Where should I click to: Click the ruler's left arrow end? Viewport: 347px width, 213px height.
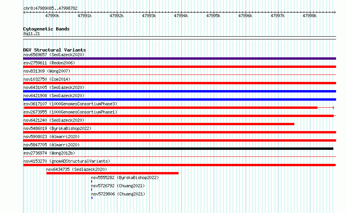24,12
